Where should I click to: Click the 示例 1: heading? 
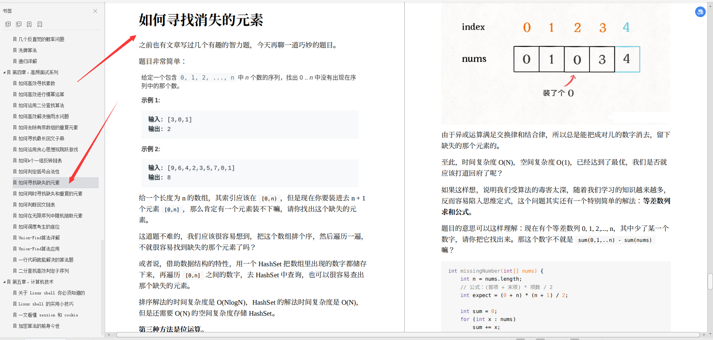click(151, 100)
